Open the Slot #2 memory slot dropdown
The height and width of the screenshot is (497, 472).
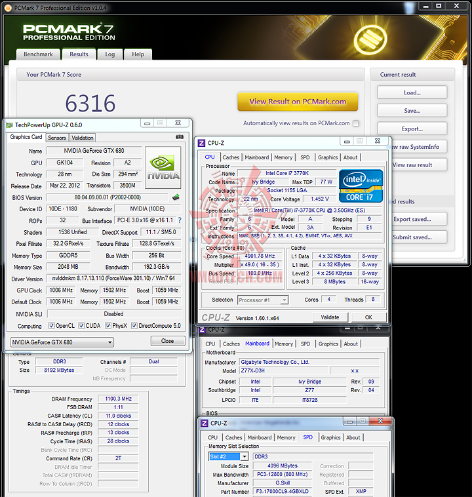(228, 456)
